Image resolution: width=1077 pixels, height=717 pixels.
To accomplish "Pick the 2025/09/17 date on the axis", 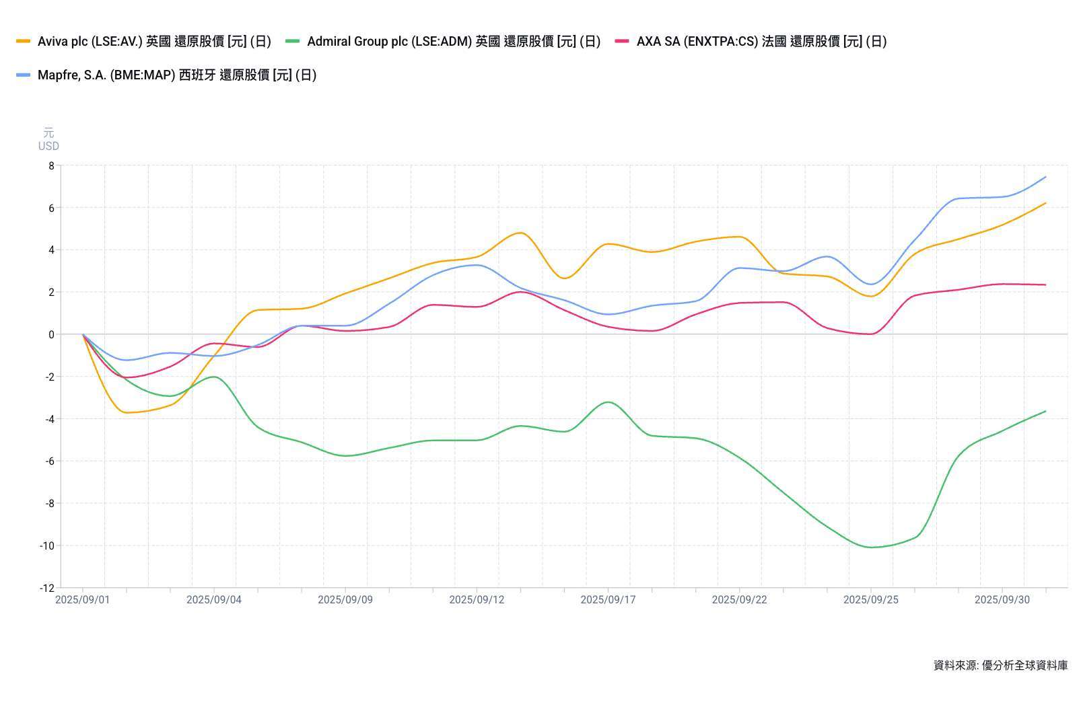I will coord(608,600).
